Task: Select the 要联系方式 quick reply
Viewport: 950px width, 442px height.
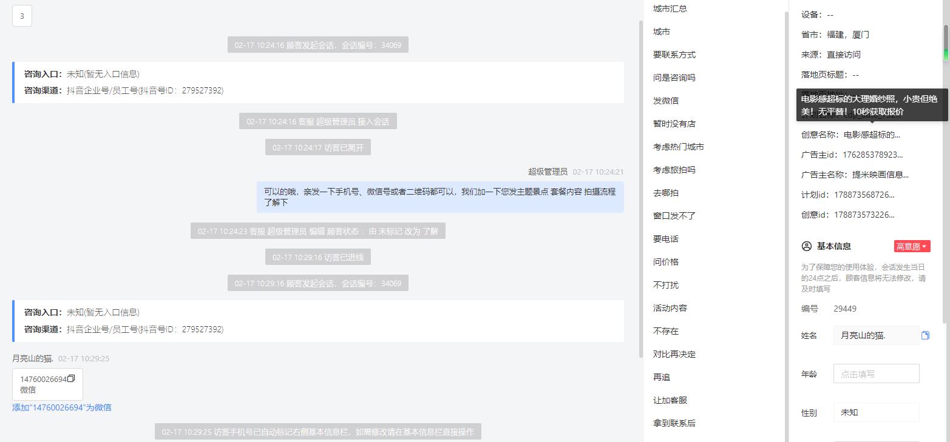Action: coord(674,55)
